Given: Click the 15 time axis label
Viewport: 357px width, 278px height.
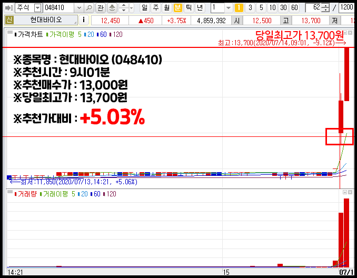Looking at the screenshot, I should click(226, 272).
